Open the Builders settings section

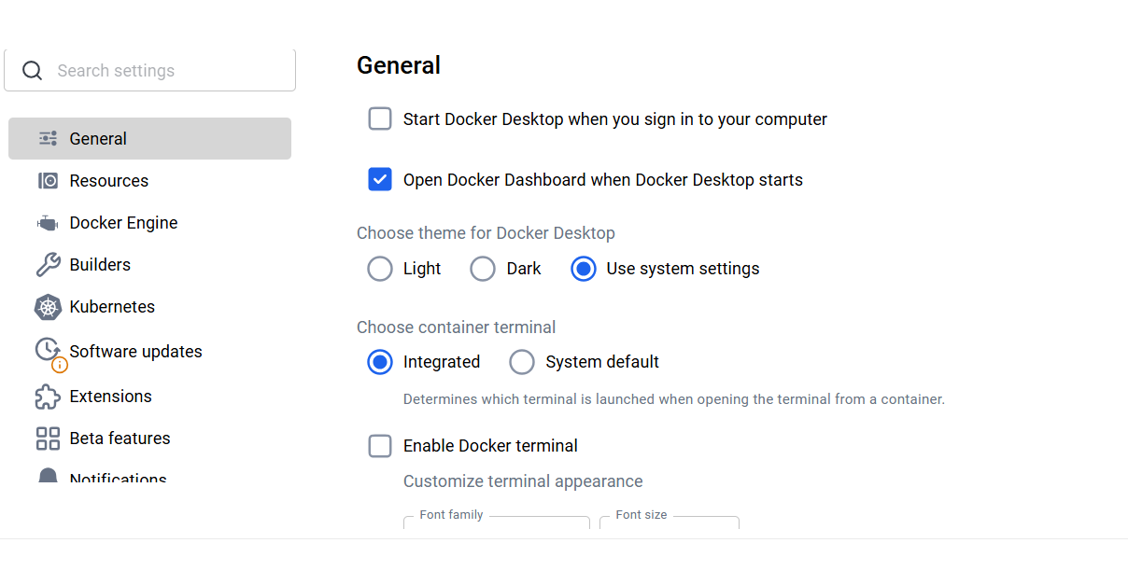pos(149,265)
